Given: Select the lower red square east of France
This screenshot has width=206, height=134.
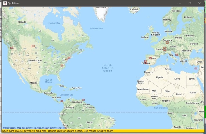Looking at the screenshot, I should tap(165, 50).
